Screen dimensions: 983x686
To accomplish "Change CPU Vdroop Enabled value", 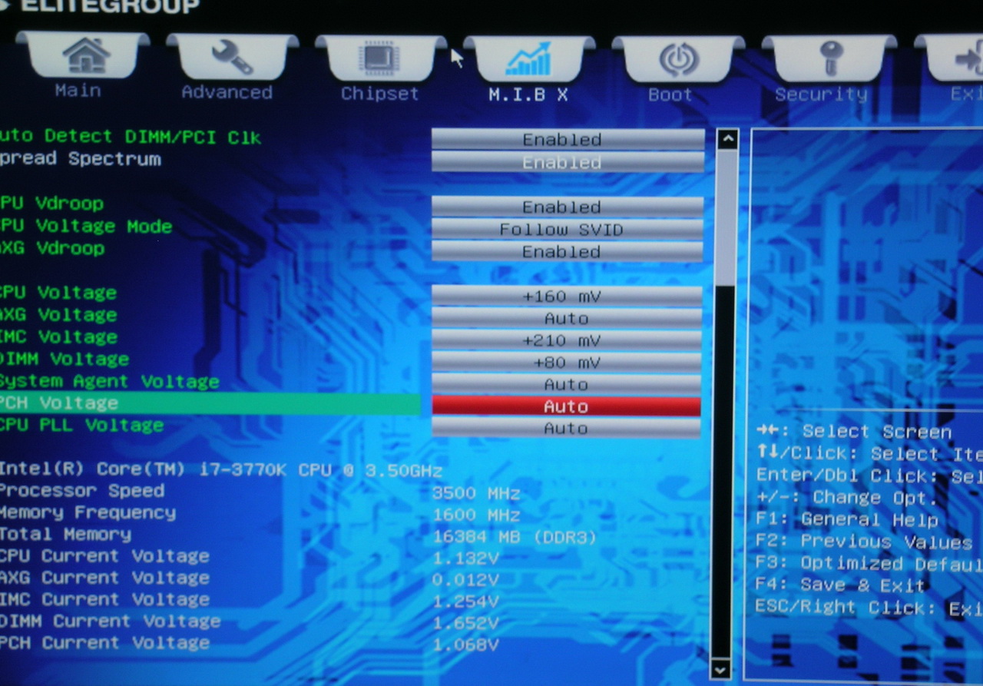I will [567, 207].
